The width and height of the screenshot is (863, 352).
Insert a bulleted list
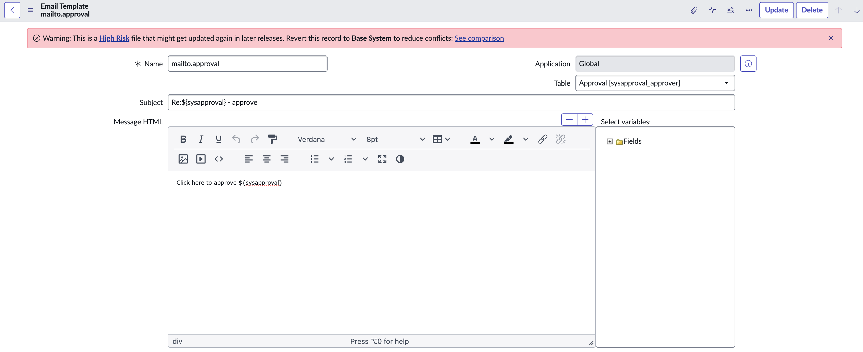[x=314, y=159]
